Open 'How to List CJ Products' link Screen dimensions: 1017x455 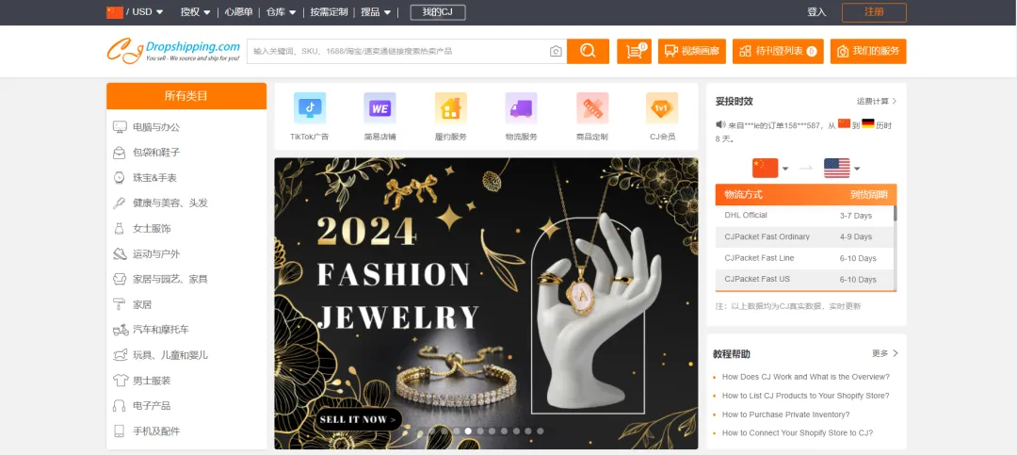click(x=805, y=396)
